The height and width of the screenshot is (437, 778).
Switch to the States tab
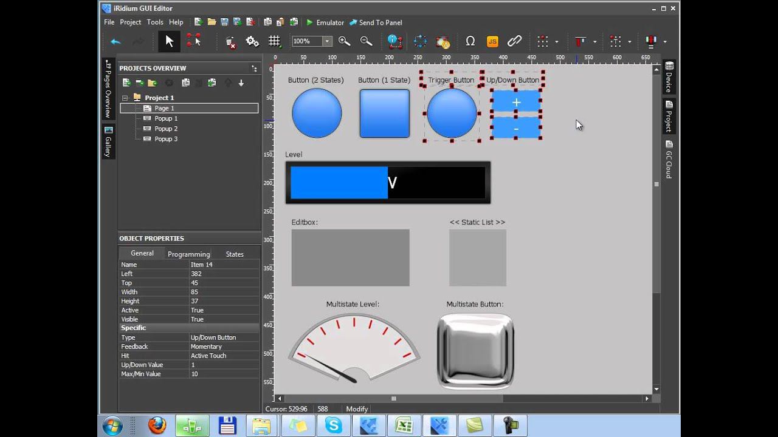(x=235, y=254)
